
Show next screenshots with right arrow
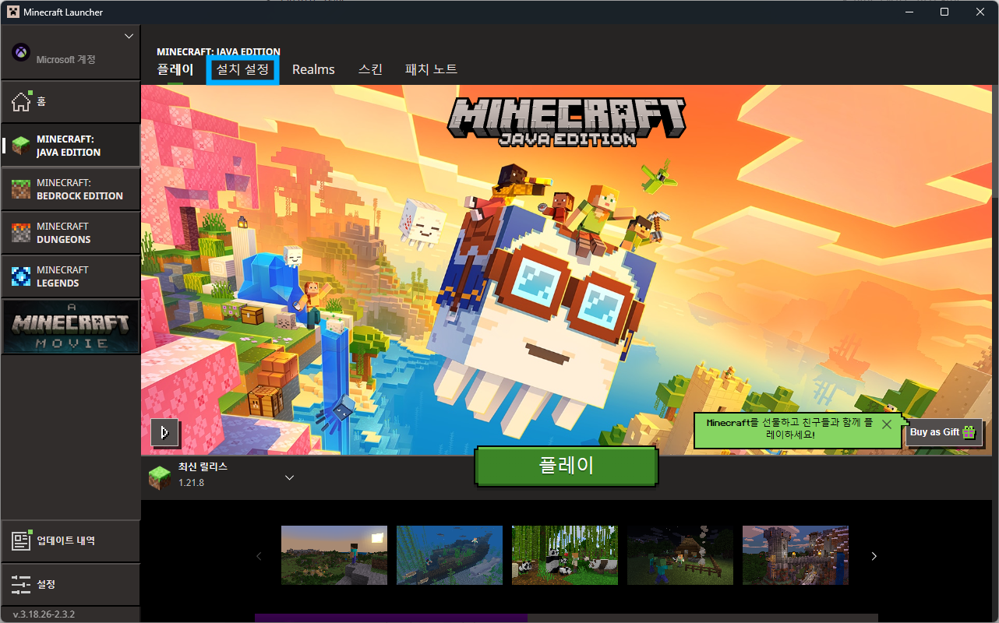click(x=874, y=556)
